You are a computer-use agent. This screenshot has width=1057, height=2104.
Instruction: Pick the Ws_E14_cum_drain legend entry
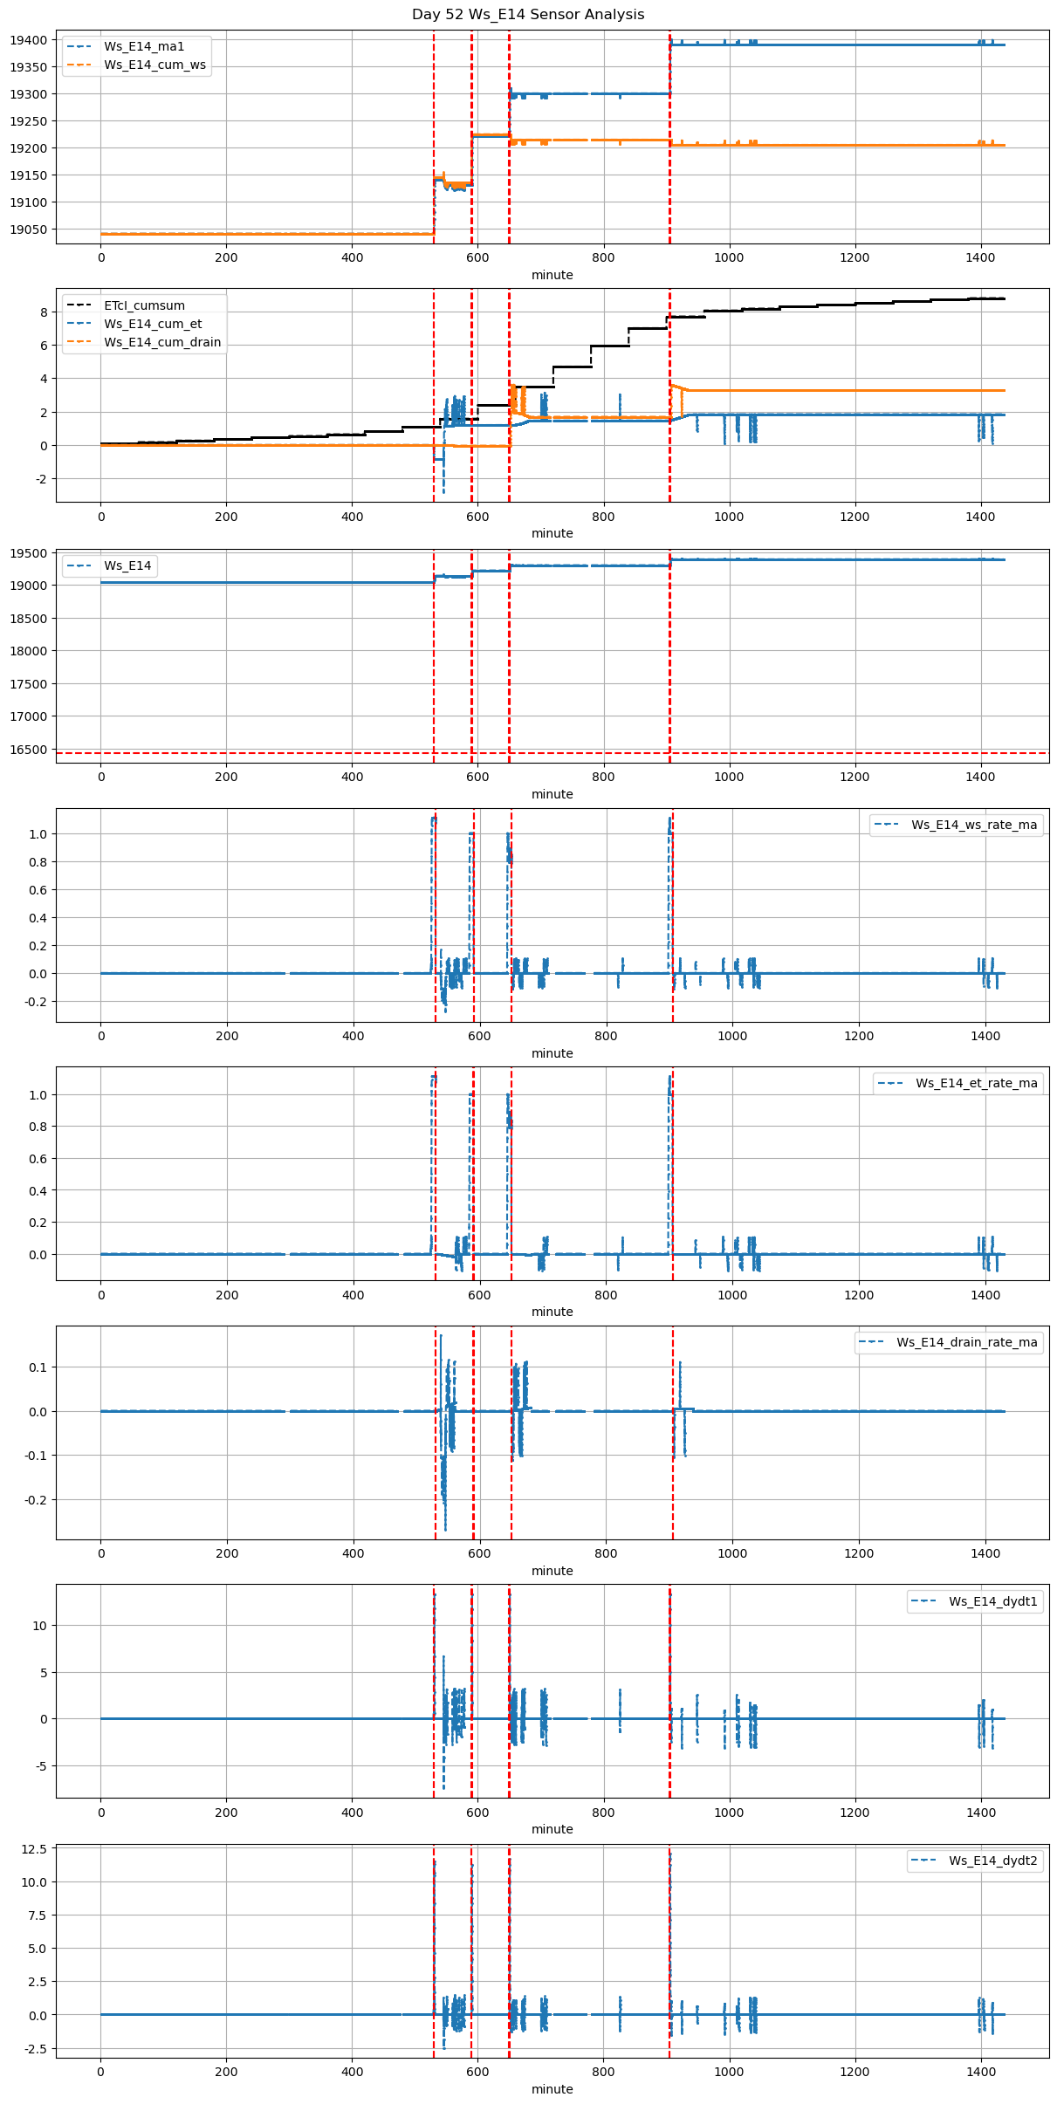[162, 342]
